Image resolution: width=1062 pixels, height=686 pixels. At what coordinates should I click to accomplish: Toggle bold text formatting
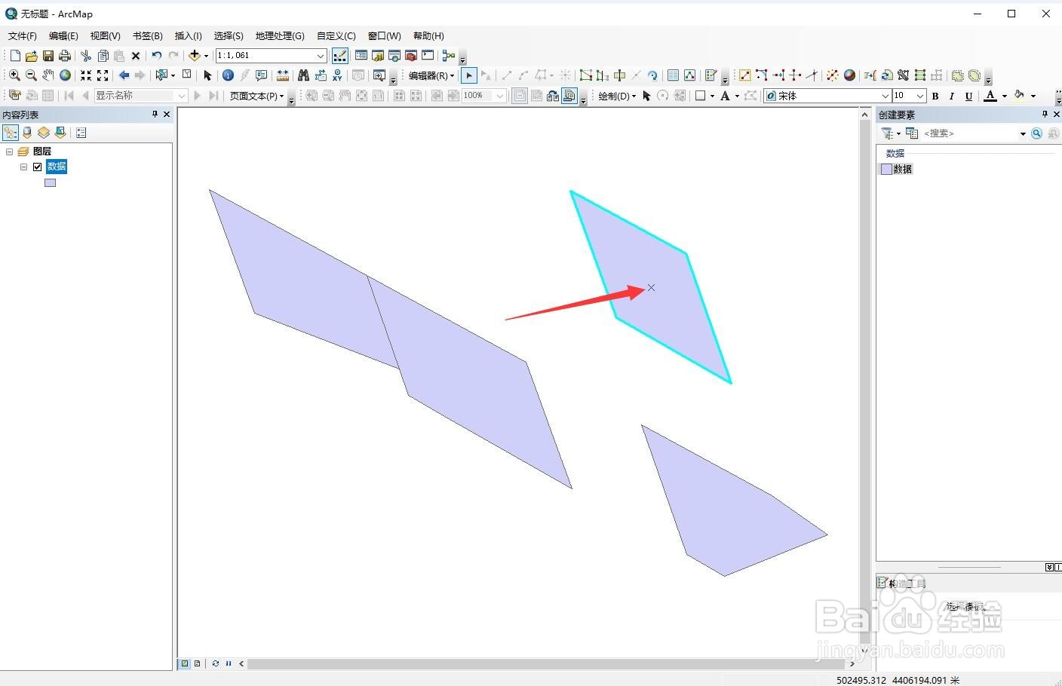935,96
